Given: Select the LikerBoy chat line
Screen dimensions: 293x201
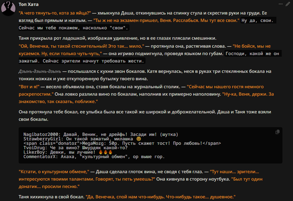Looking at the screenshot, I should [x=68, y=152].
